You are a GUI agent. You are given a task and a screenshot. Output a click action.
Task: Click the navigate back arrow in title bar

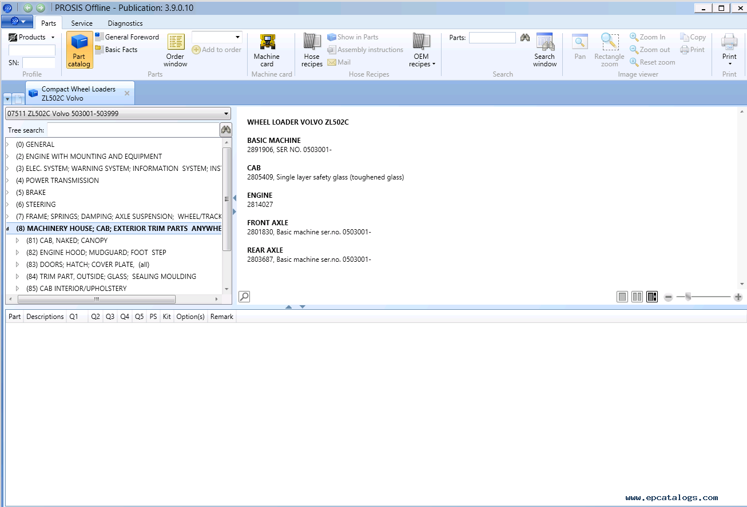pos(27,7)
